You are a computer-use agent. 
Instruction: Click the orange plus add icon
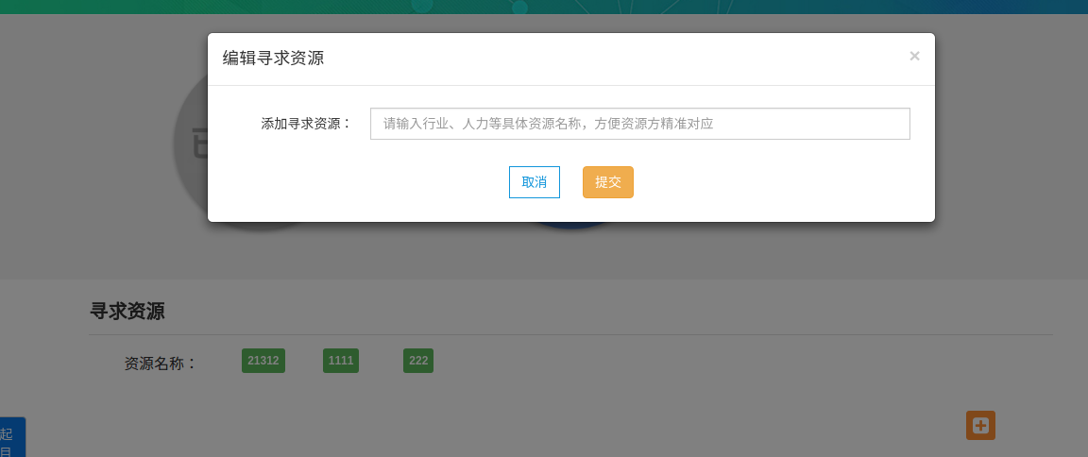980,425
